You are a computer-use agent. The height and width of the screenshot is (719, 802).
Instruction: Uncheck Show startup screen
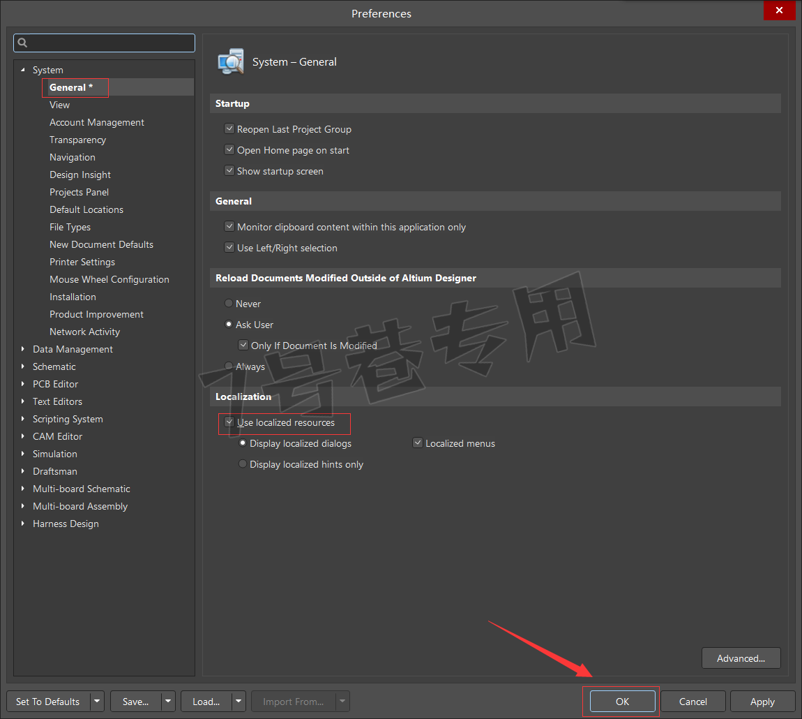tap(229, 171)
